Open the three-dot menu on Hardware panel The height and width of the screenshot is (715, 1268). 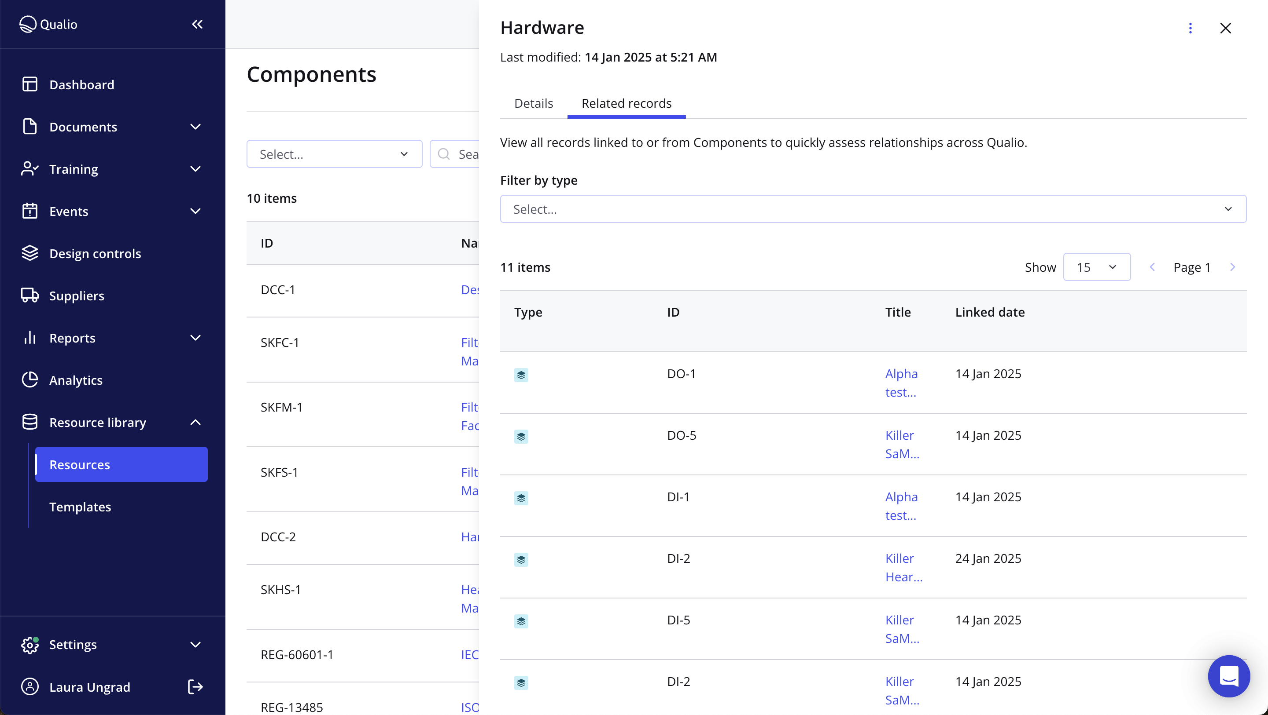coord(1191,28)
